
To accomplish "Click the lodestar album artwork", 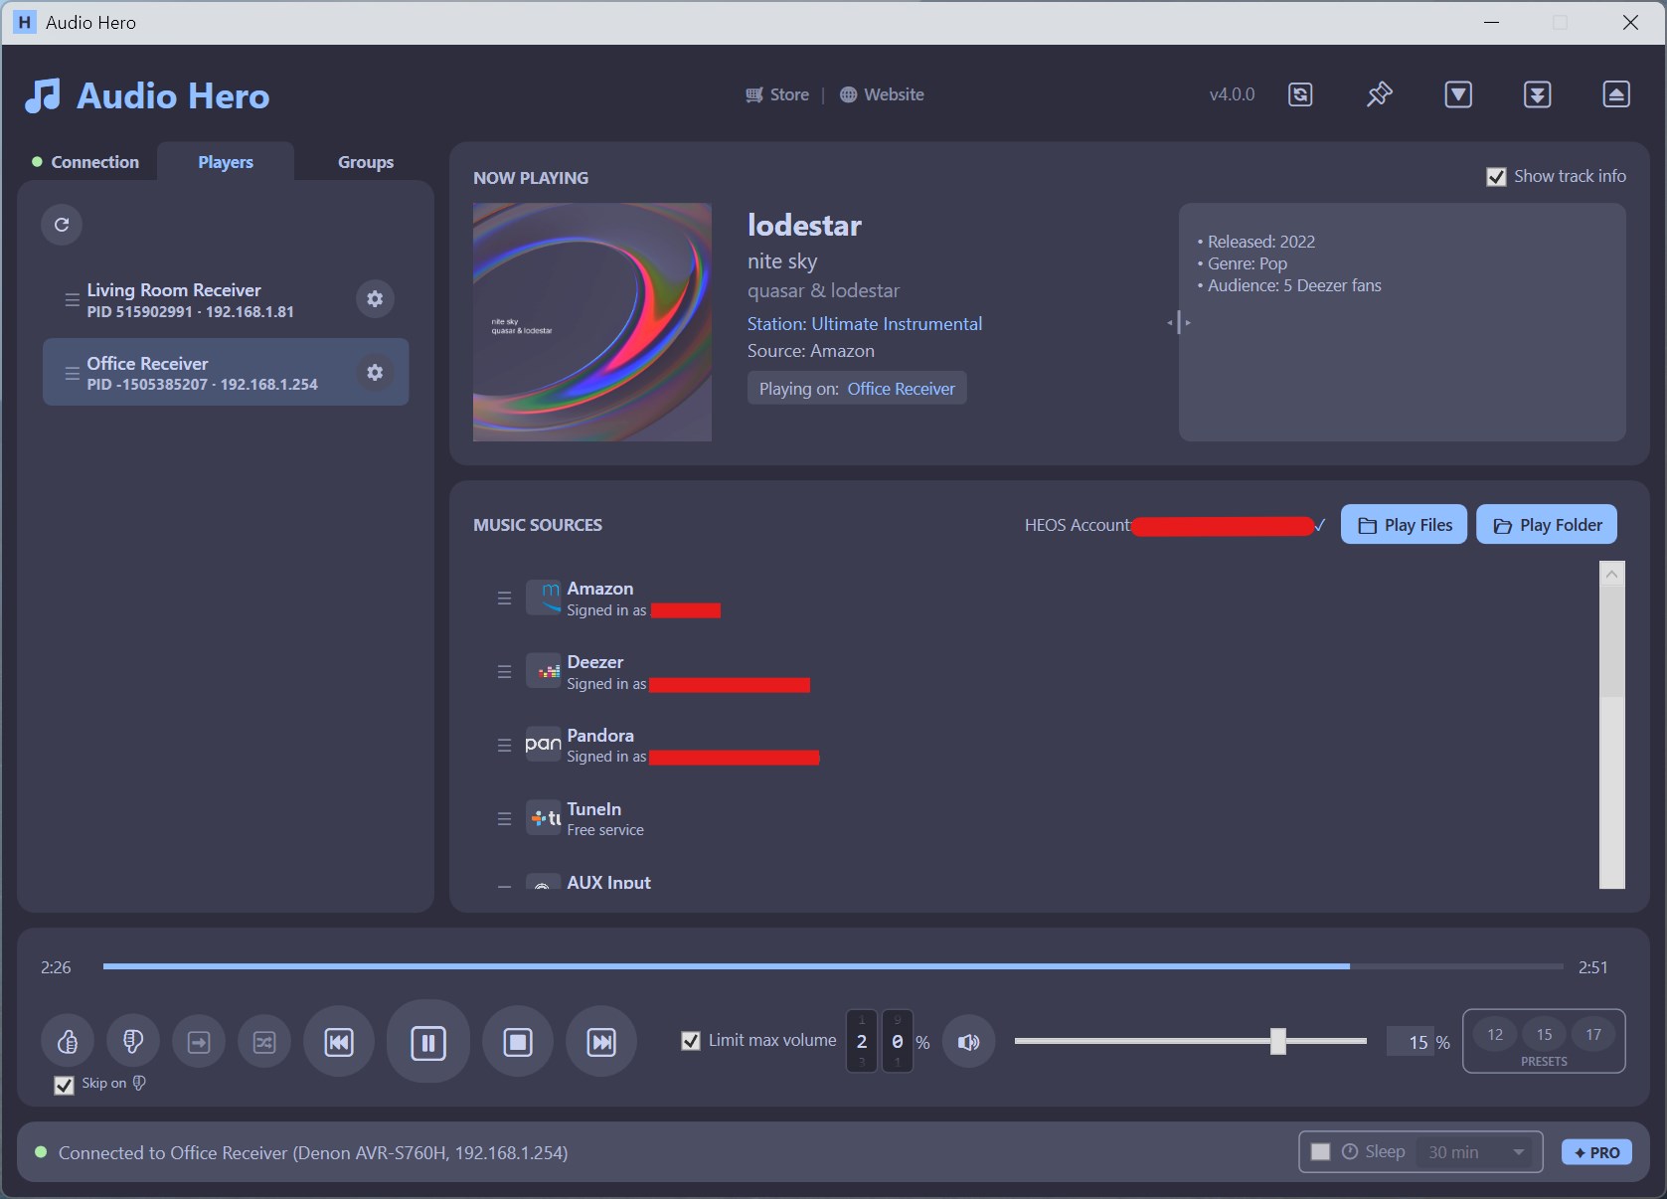I will pos(592,322).
